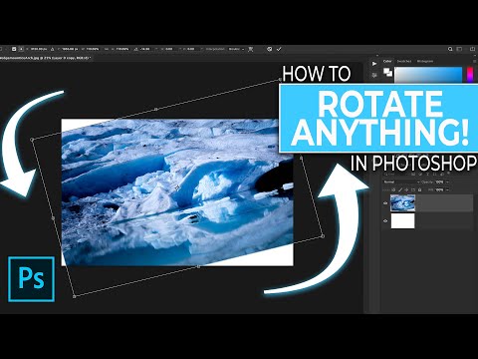Pick a blue in the color field
The width and height of the screenshot is (478, 359).
(428, 75)
